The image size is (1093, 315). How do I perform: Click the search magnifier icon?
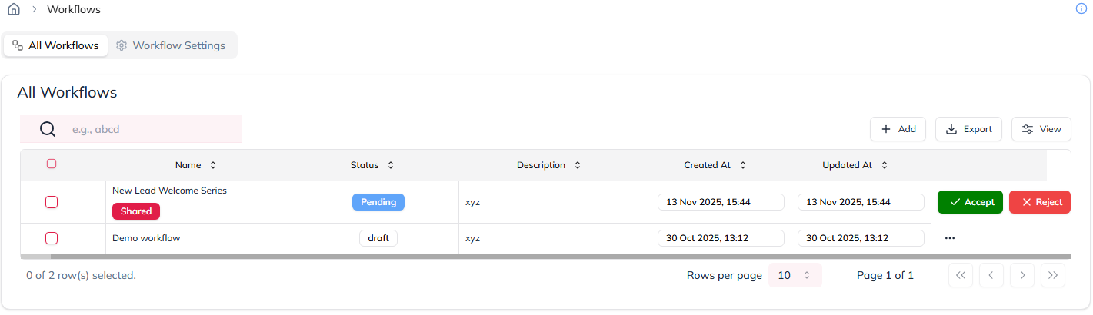[48, 129]
